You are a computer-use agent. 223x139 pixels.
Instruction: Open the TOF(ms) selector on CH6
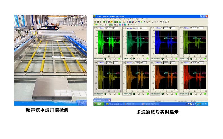(130, 63)
